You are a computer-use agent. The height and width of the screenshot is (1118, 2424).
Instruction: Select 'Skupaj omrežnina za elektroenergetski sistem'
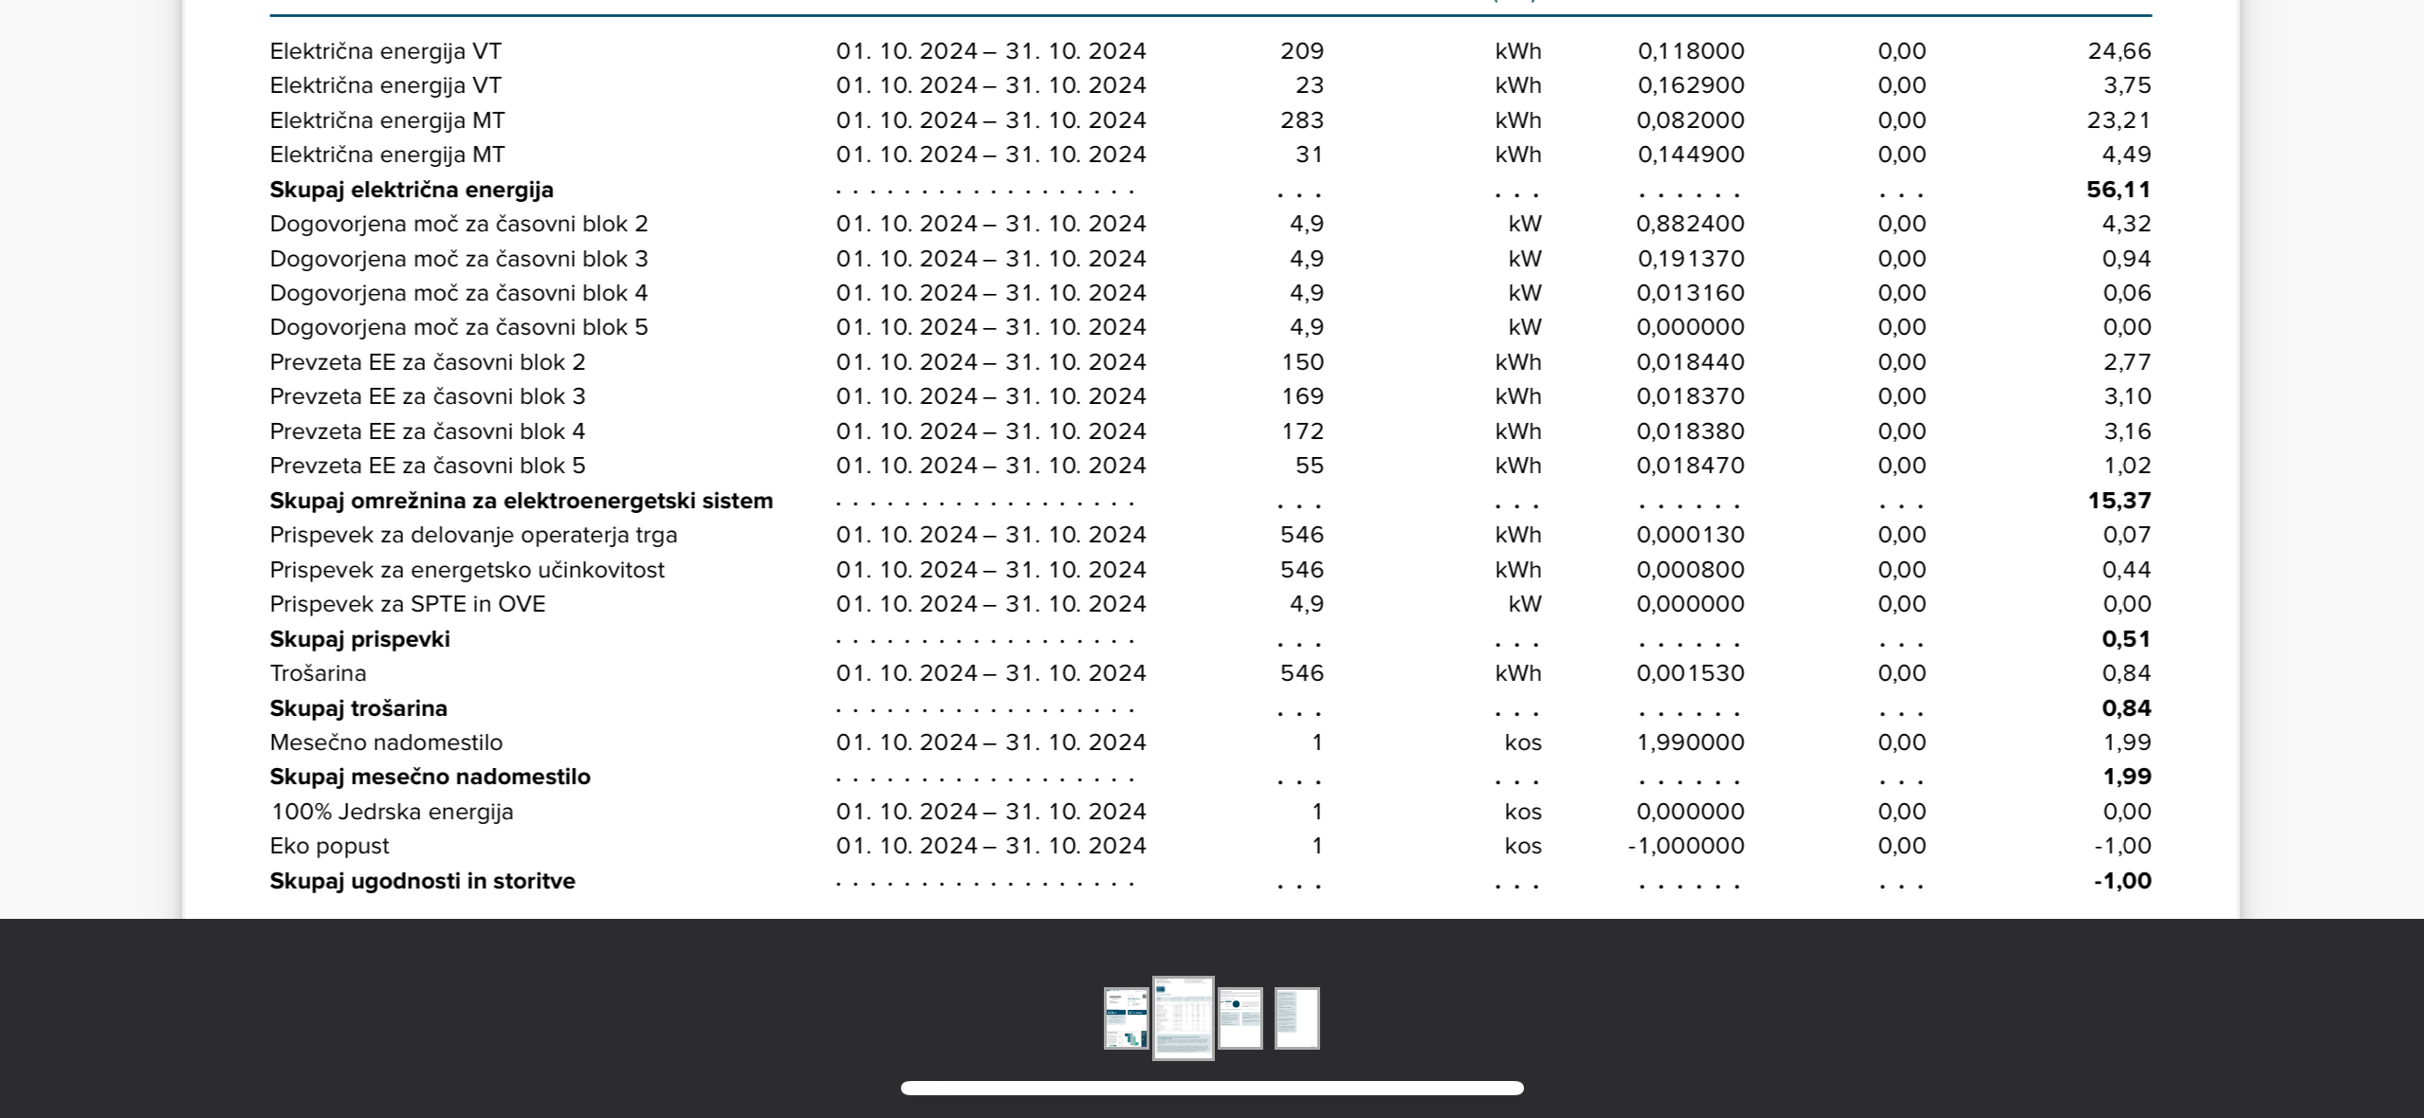coord(522,501)
